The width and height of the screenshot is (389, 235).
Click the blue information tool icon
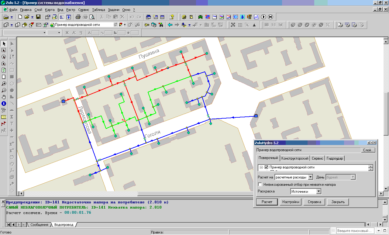click(4, 104)
